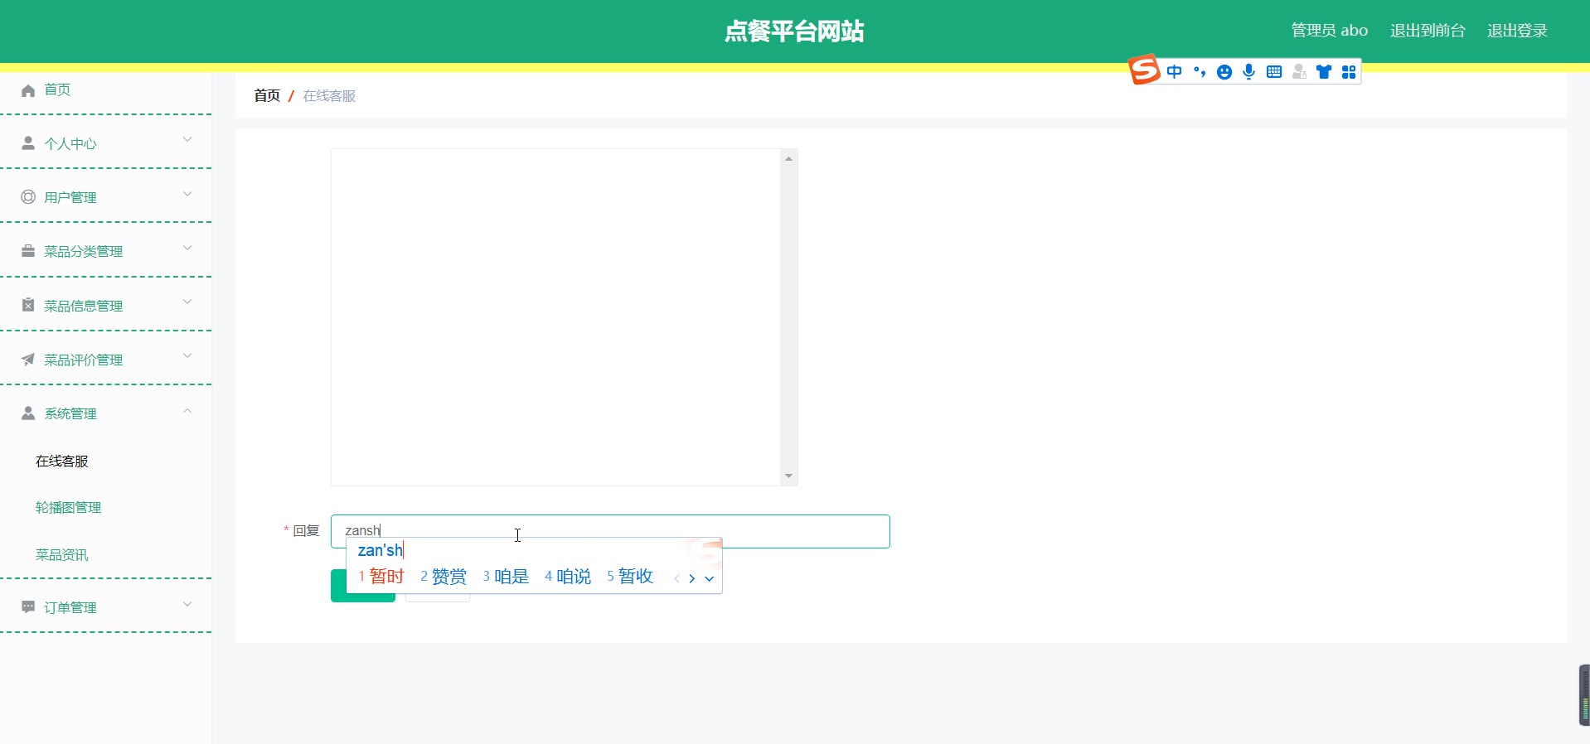Expand the 订单管理 menu chevron
The image size is (1590, 744).
pyautogui.click(x=187, y=604)
